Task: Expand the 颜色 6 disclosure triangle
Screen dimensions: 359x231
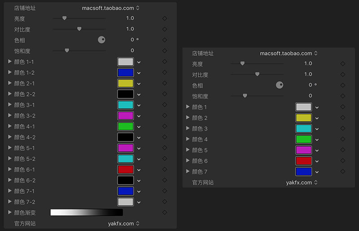Action: (188, 161)
